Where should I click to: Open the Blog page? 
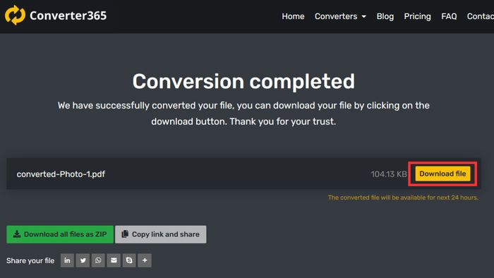pyautogui.click(x=385, y=16)
